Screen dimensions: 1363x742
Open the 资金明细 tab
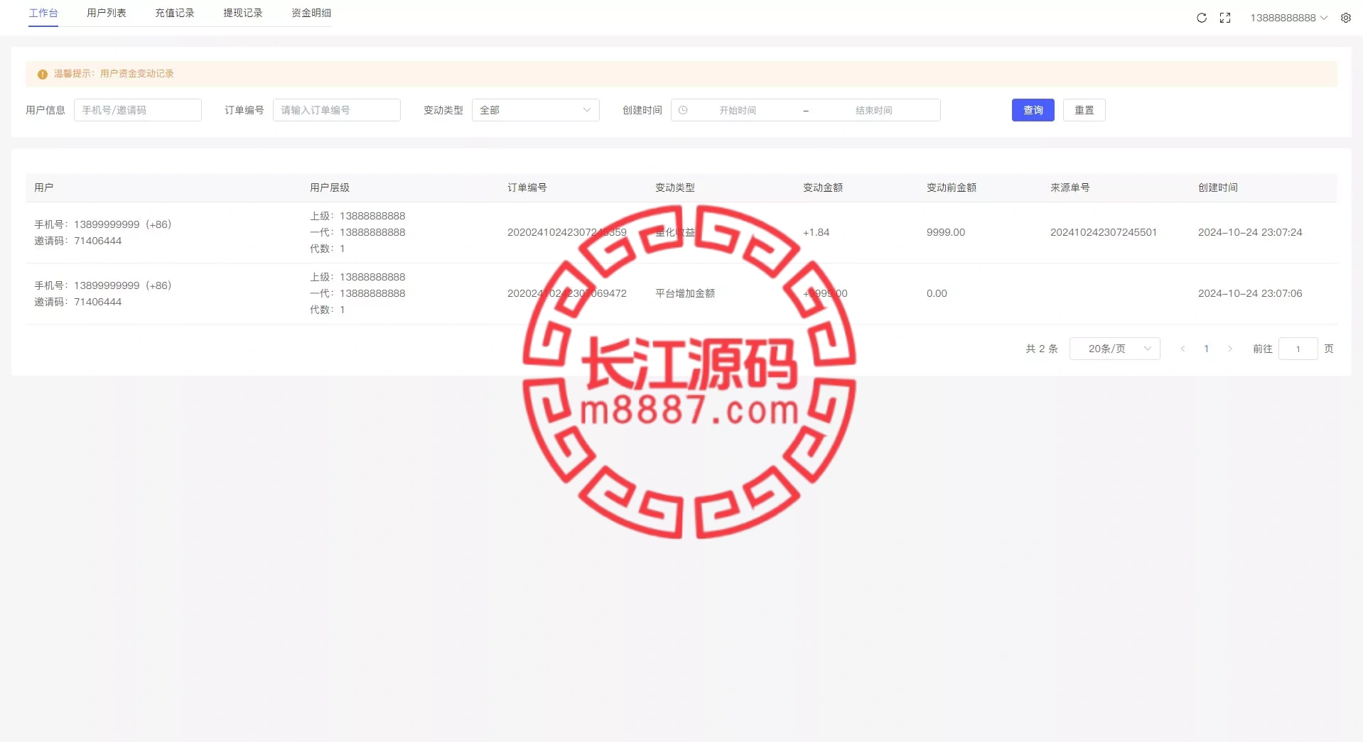point(311,13)
